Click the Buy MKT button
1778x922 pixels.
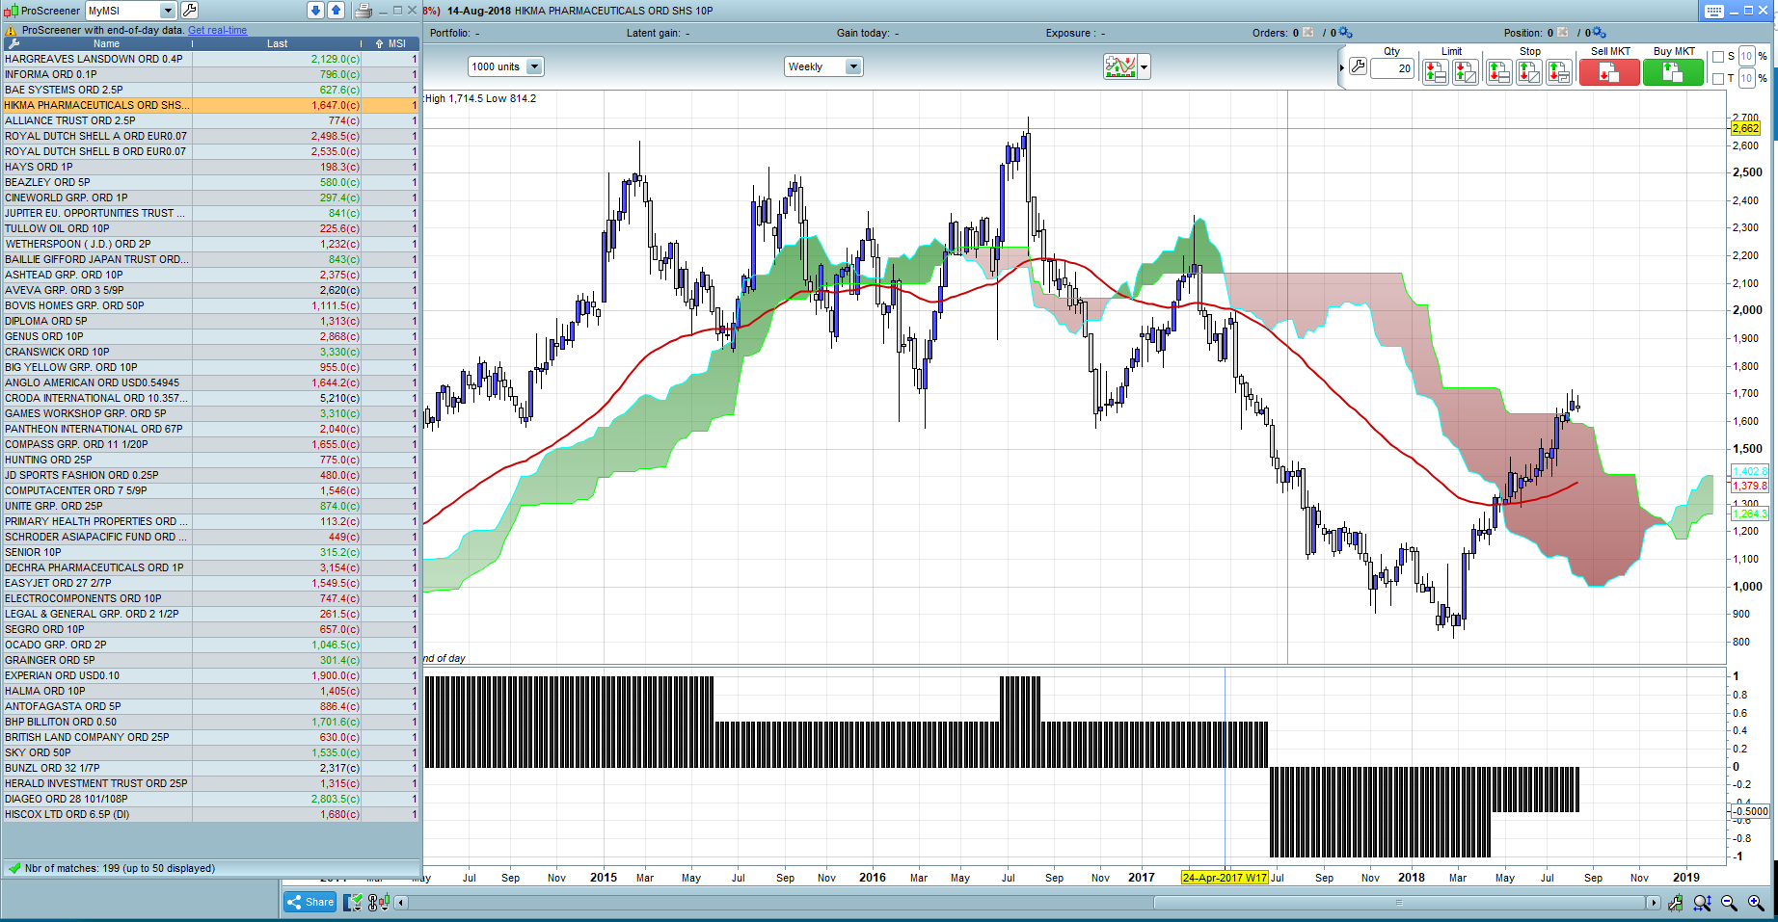(x=1673, y=72)
